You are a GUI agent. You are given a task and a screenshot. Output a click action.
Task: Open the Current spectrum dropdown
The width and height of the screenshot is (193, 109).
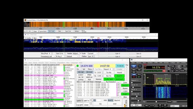coord(93,54)
